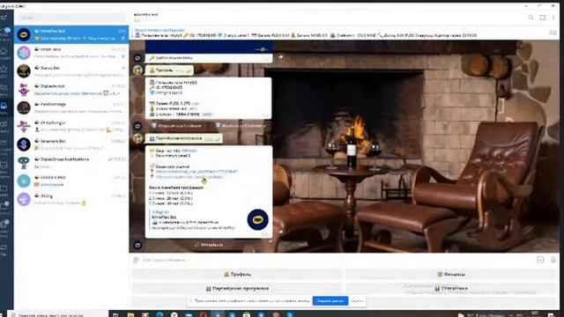Open the Skype icon in taskbar

(x=290, y=315)
